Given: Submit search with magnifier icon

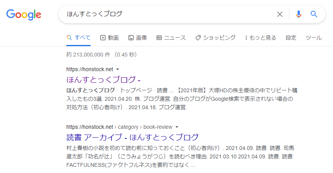Looking at the screenshot, I should [x=314, y=14].
